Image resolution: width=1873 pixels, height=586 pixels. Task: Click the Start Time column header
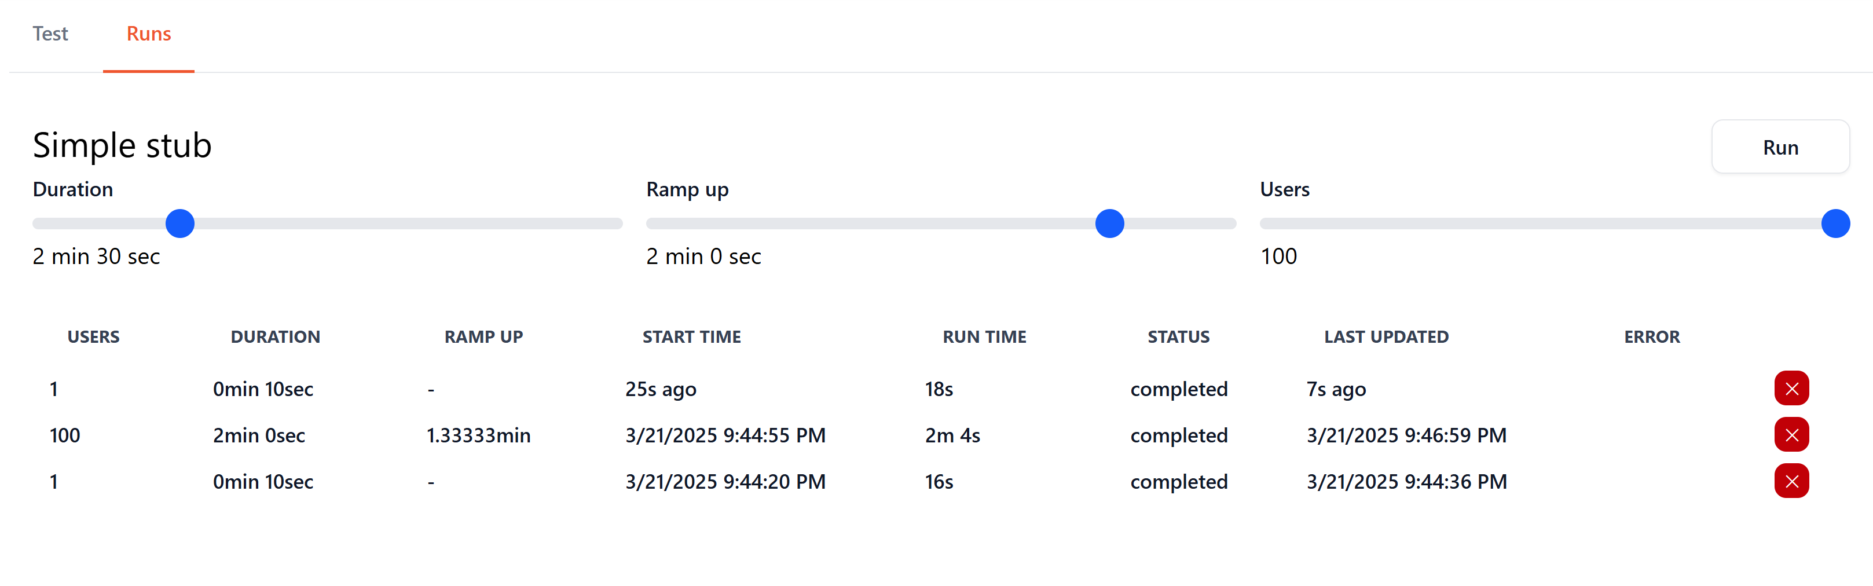691,338
